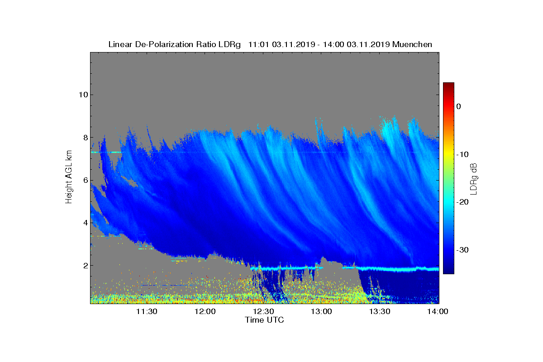The height and width of the screenshot is (362, 543).
Task: Click the dark blue bottom of the colorbar
Action: 448,271
